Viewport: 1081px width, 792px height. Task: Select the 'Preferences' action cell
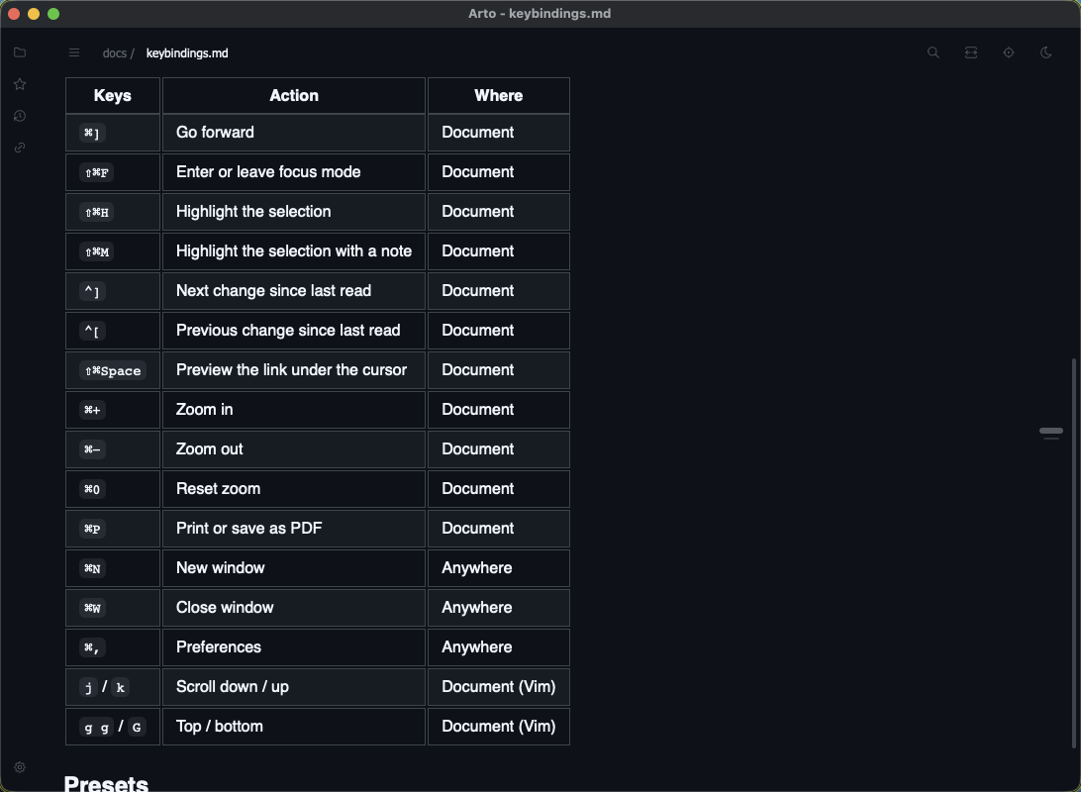click(x=294, y=647)
